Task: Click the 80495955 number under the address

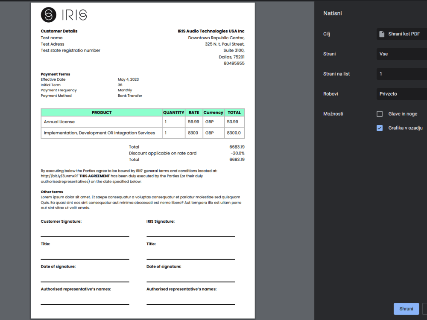Action: coord(234,63)
